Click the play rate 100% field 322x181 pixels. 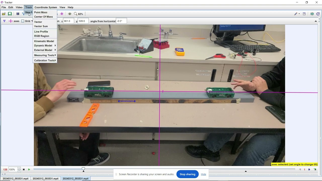[x=13, y=169]
